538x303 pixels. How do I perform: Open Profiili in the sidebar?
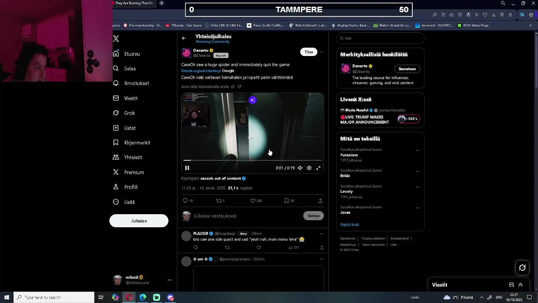click(125, 187)
